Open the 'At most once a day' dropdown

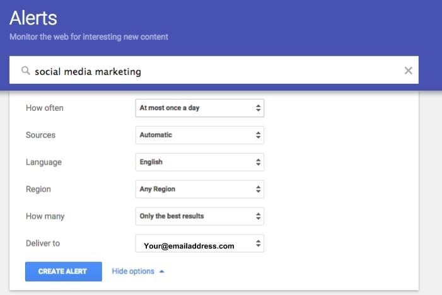click(200, 108)
